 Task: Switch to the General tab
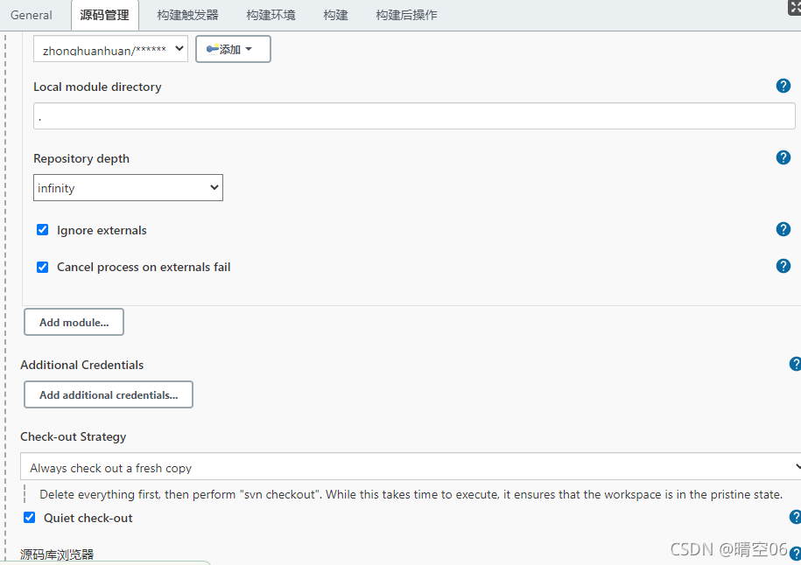click(32, 15)
